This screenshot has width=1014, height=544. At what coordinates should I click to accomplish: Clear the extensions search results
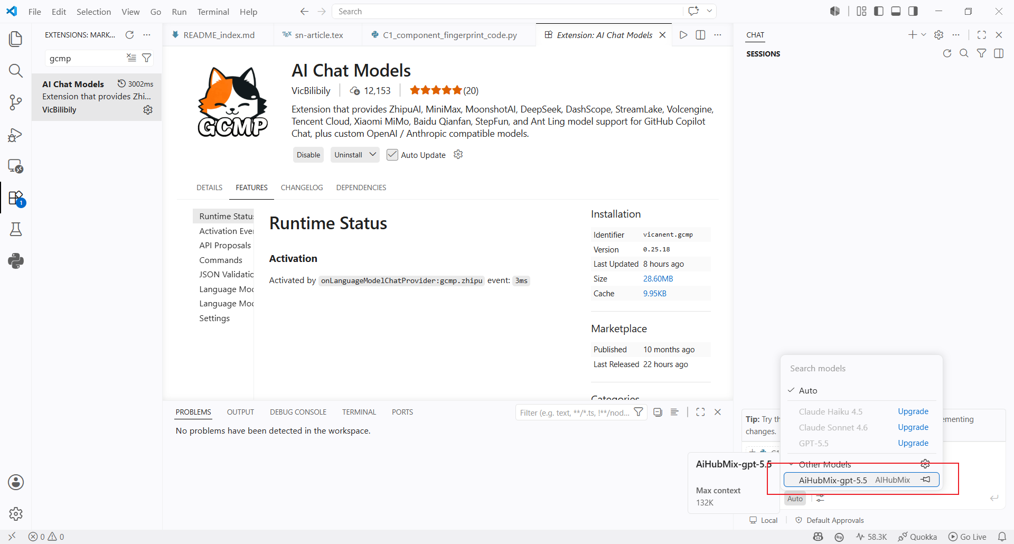point(132,58)
